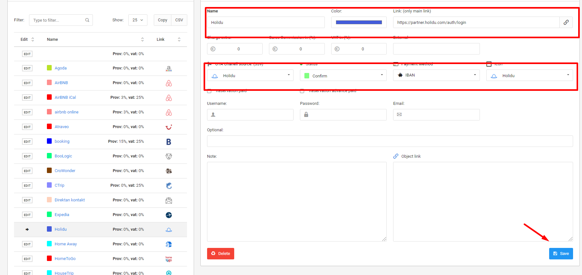Open the Holidu name link in table

click(x=61, y=229)
